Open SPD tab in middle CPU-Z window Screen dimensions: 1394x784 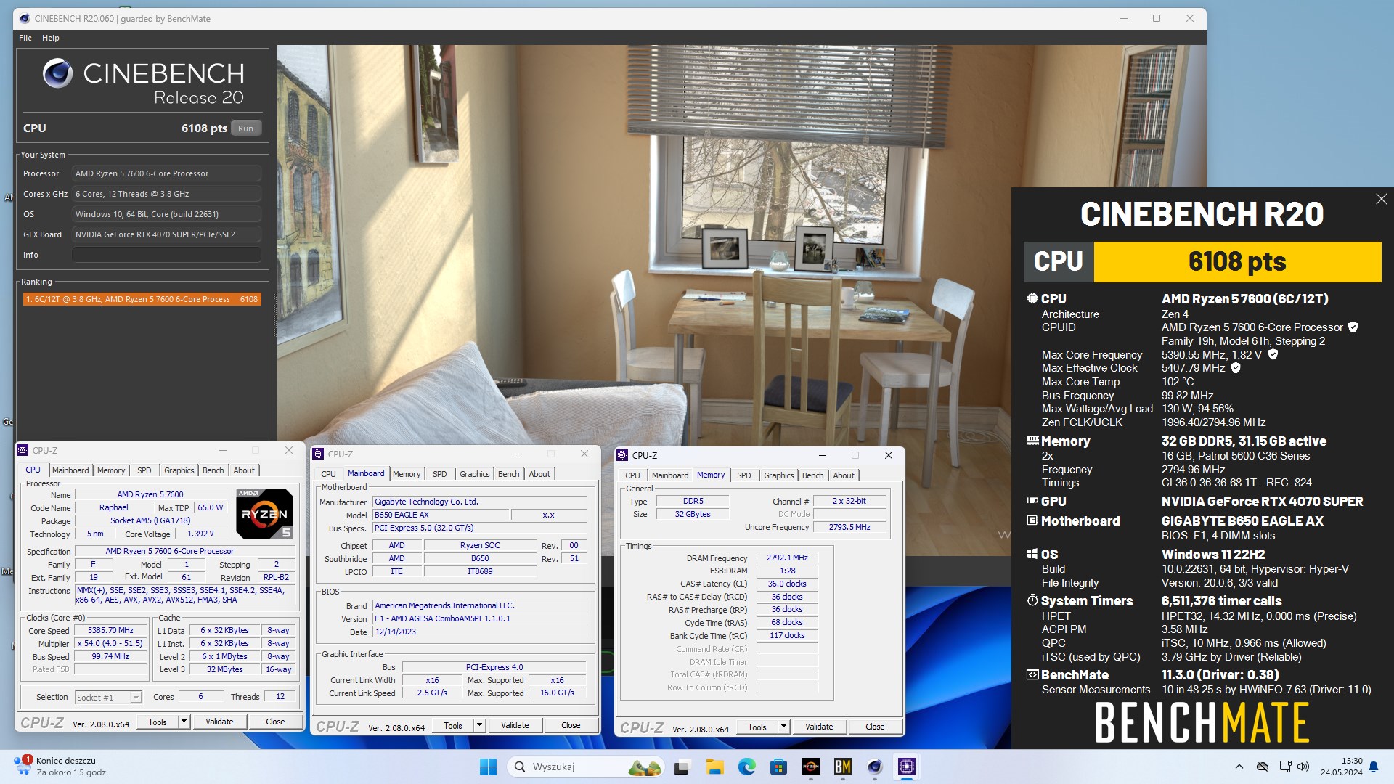click(x=440, y=474)
